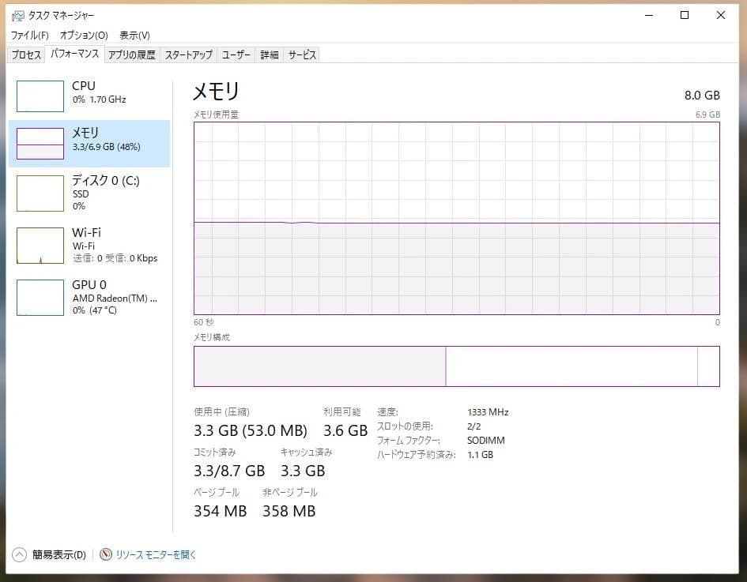Select the CPU mini graph thumbnail
This screenshot has height=582, width=747.
tap(40, 96)
